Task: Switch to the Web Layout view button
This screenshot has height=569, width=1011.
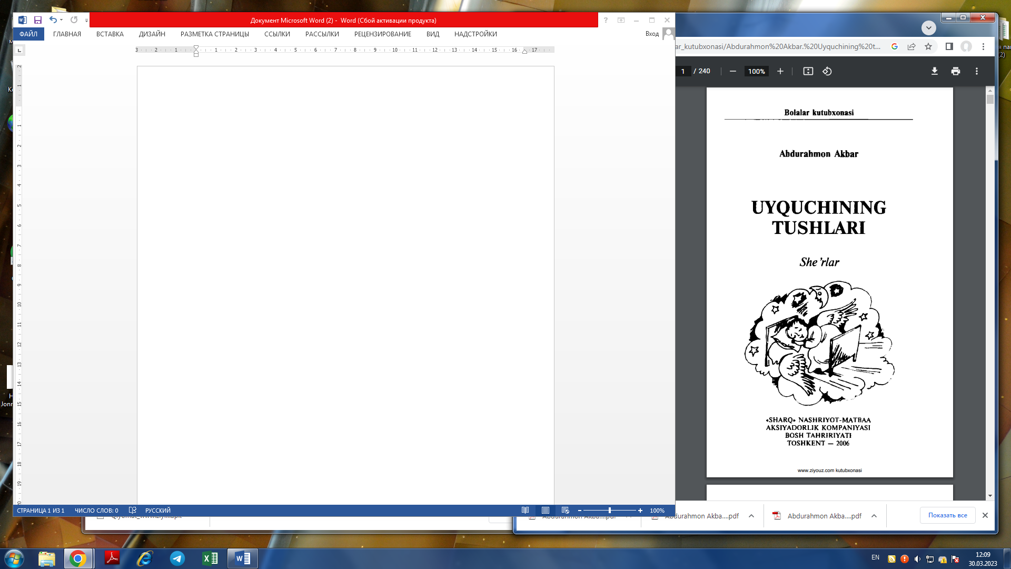Action: coord(566,510)
